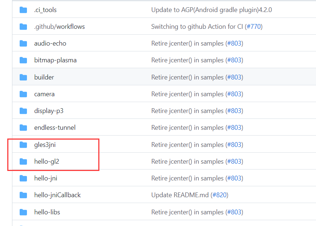Click the folder icon beside bitmap-plasma
The height and width of the screenshot is (226, 316).
coord(23,60)
